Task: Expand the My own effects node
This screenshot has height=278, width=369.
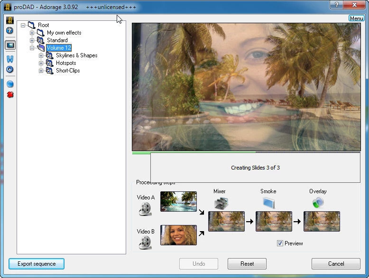Action: pyautogui.click(x=32, y=33)
